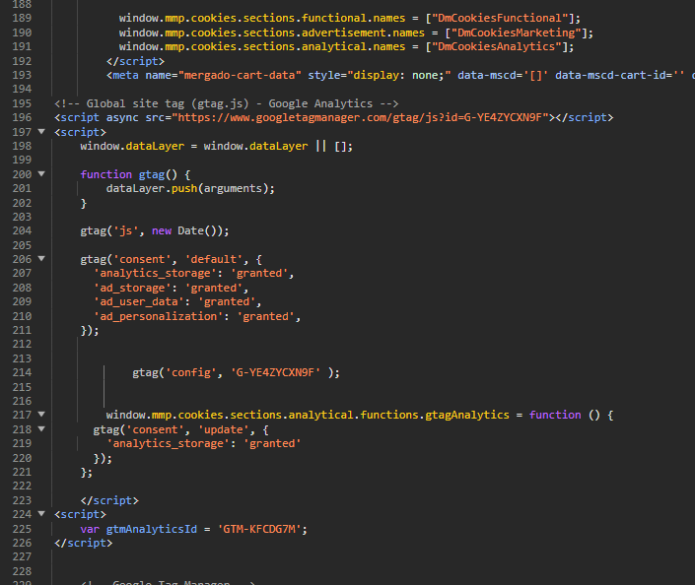Click line number 225 in the gutter

pos(22,529)
